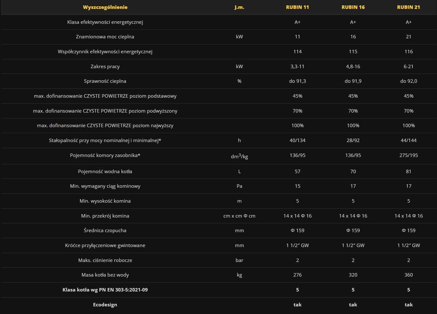Select boiler mass value '360'
The width and height of the screenshot is (437, 314).
tap(408, 275)
